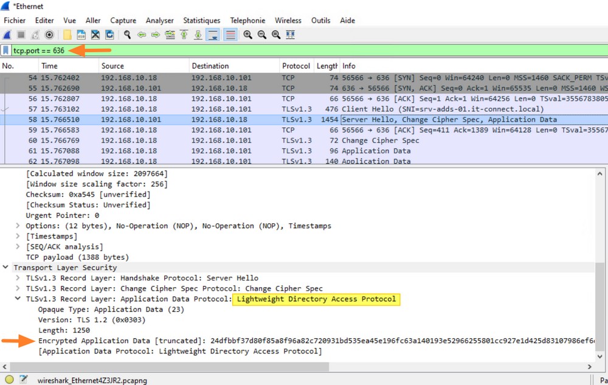Image resolution: width=608 pixels, height=385 pixels.
Task: Open the expert information status circle
Action: pos(9,380)
